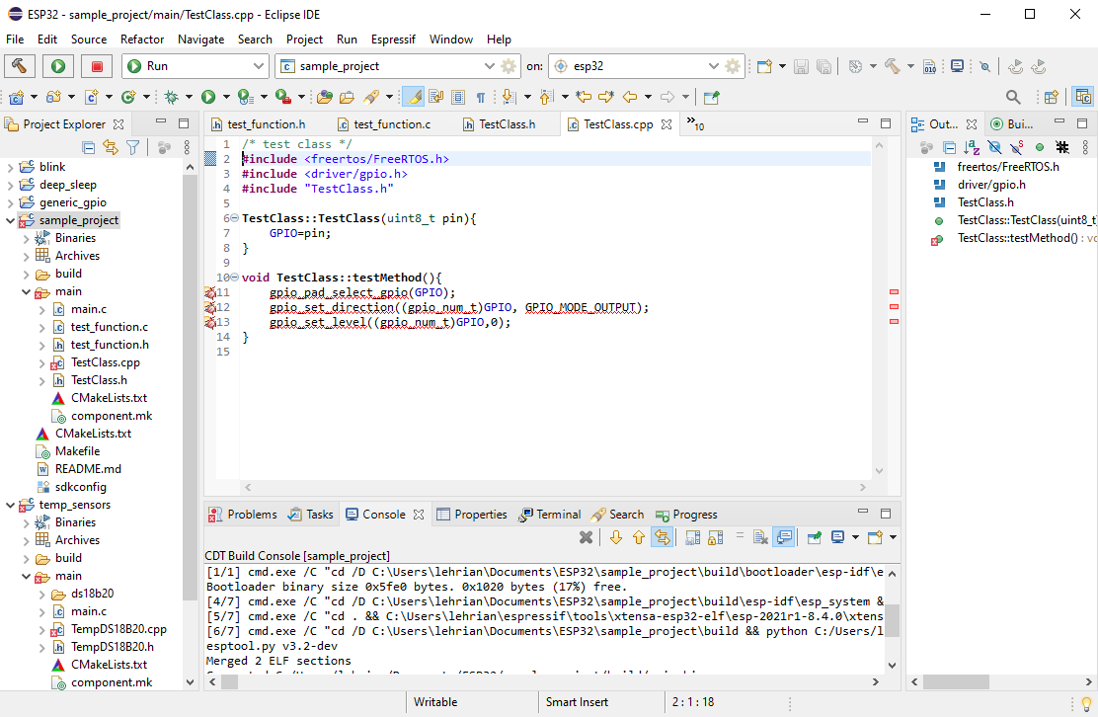Screen dimensions: 1098x717
Task: Collapse the sample_project tree node
Action: coord(11,220)
